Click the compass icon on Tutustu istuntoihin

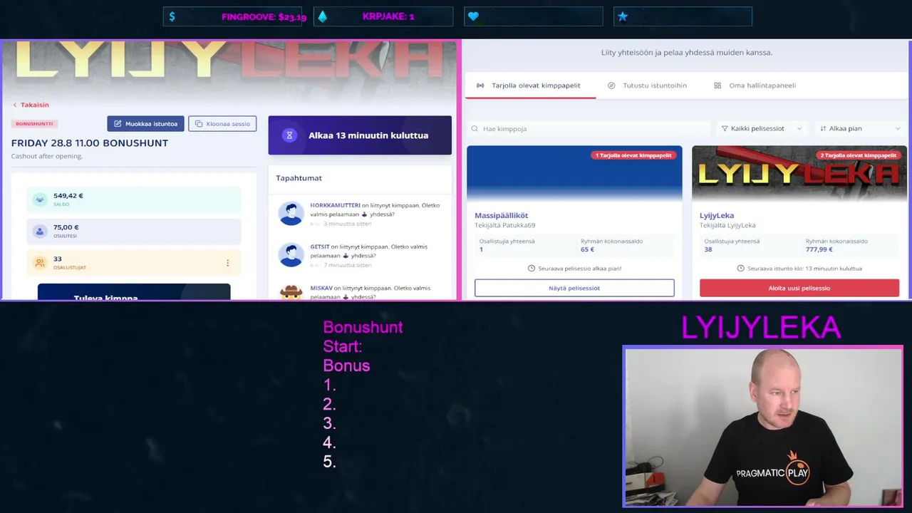click(611, 85)
